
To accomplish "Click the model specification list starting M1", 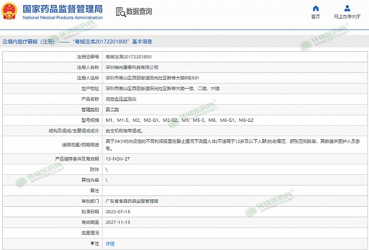I will 179,120.
